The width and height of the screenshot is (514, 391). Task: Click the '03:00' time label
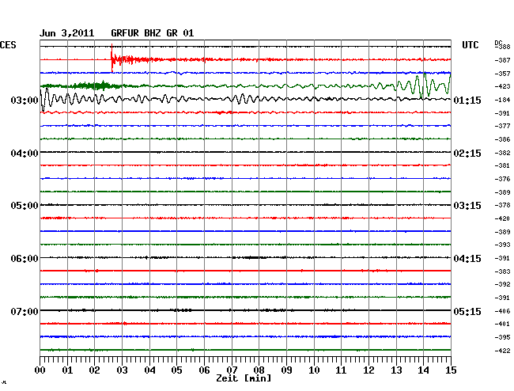point(25,100)
